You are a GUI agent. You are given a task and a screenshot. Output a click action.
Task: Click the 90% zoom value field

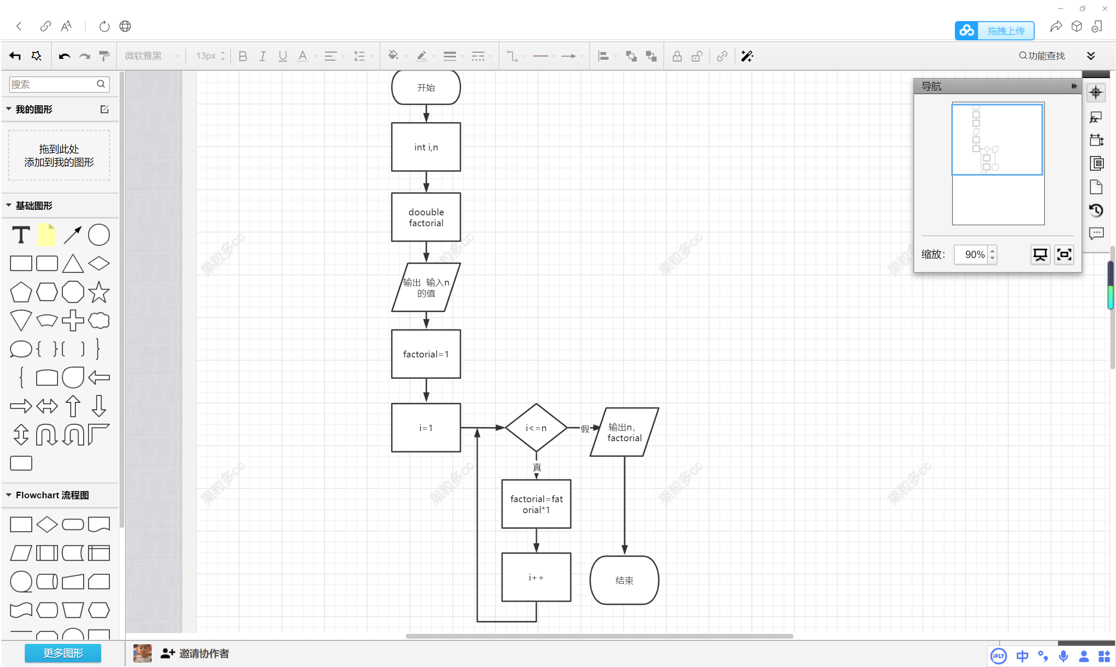coord(971,255)
